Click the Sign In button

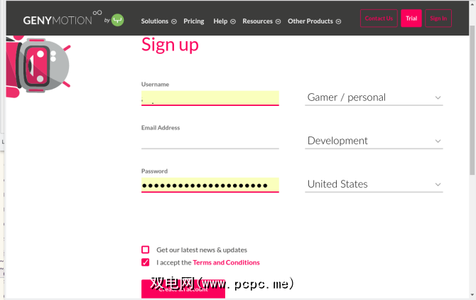tap(438, 18)
